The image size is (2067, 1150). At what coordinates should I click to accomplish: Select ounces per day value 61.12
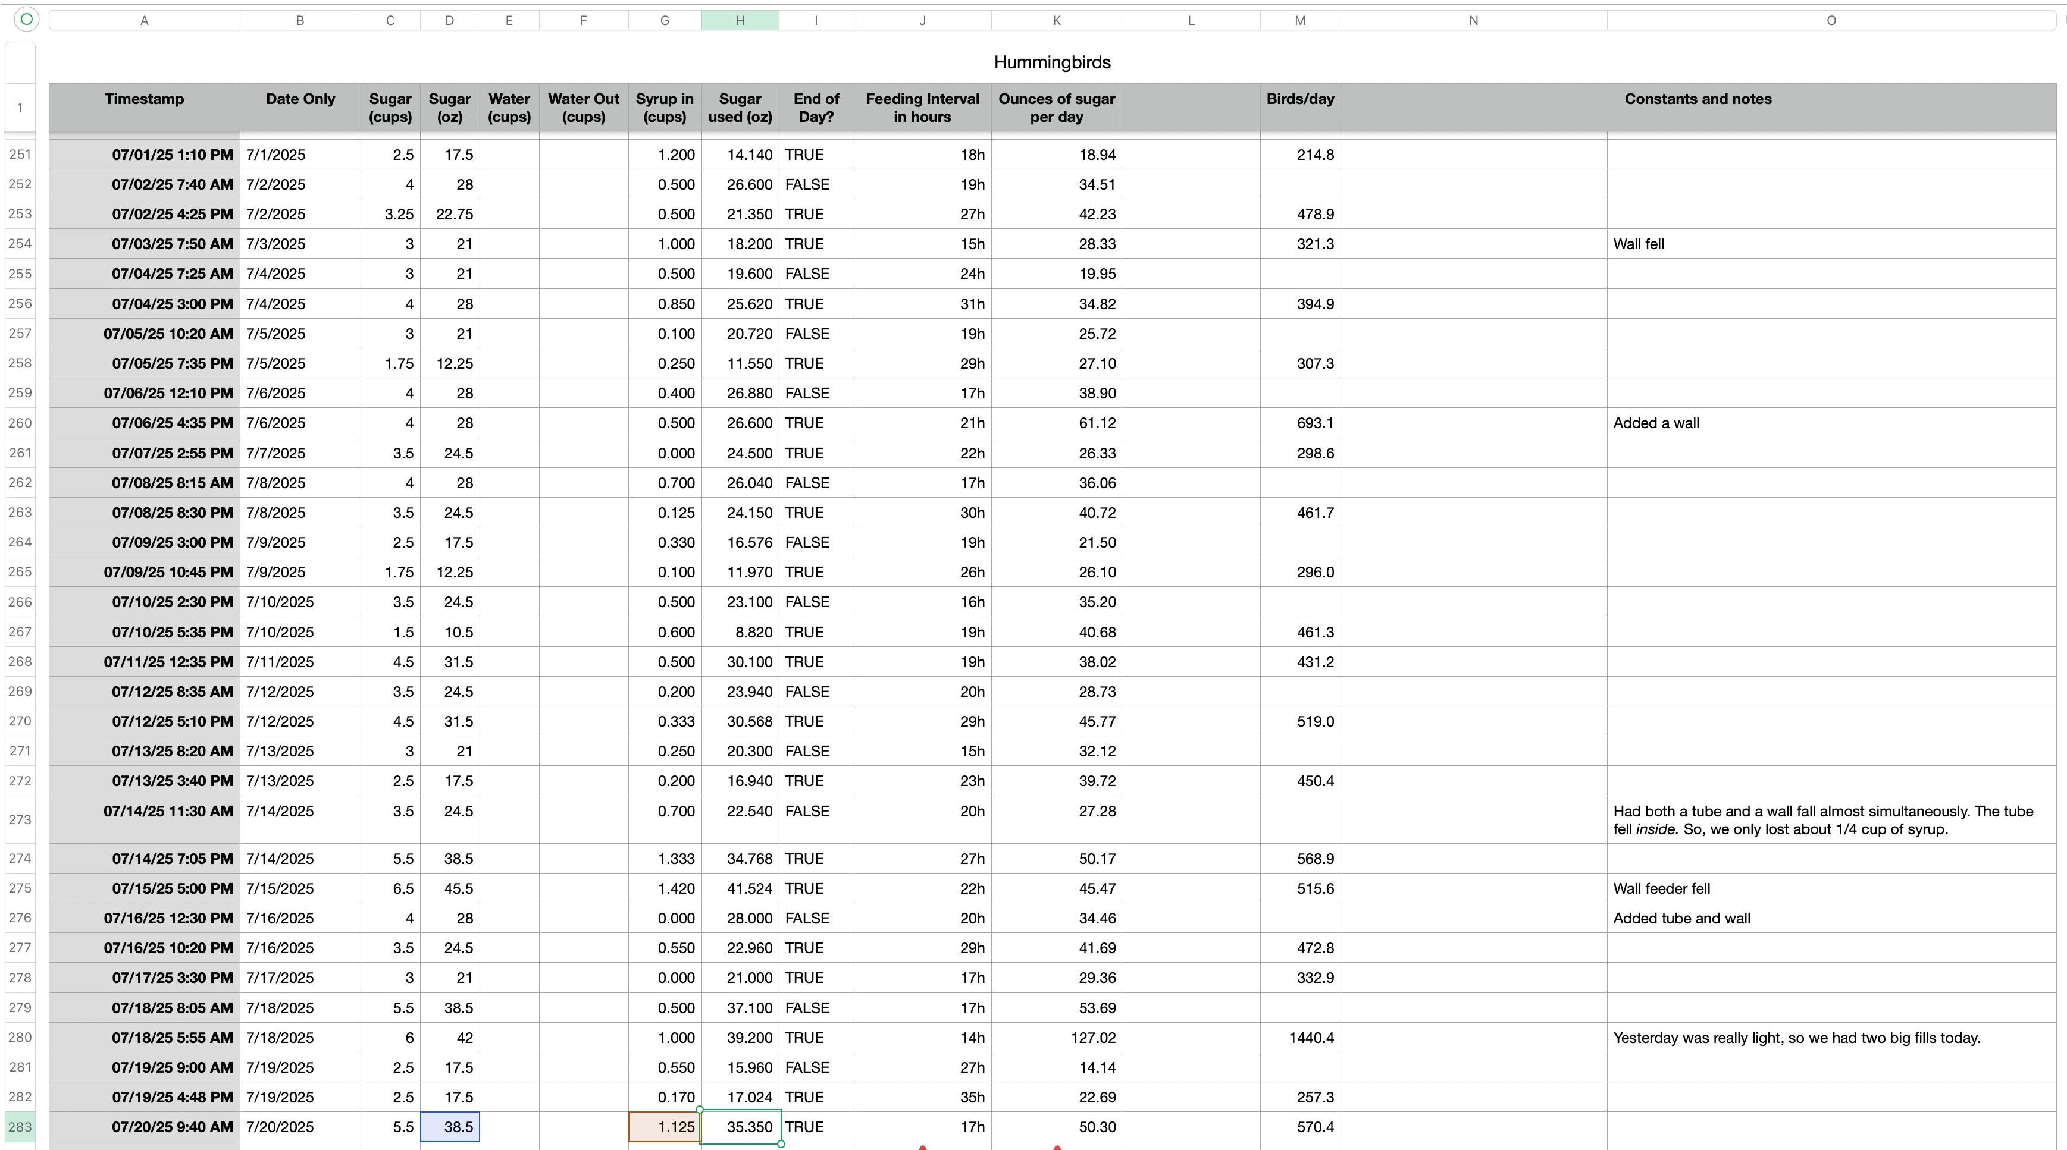click(x=1057, y=423)
